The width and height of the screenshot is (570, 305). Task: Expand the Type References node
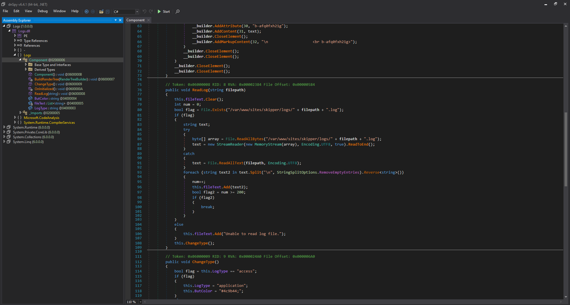coord(15,40)
